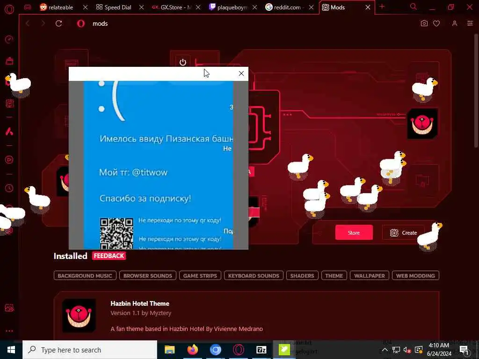The height and width of the screenshot is (359, 479).
Task: Open the Windows Start menu
Action: coord(11,350)
